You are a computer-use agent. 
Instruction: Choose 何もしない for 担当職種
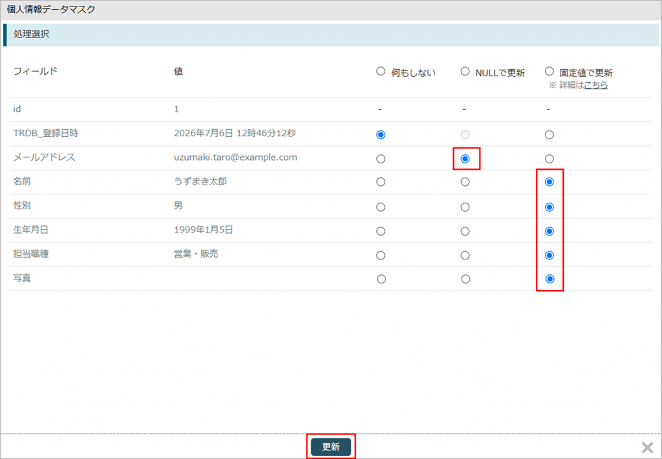click(x=381, y=256)
